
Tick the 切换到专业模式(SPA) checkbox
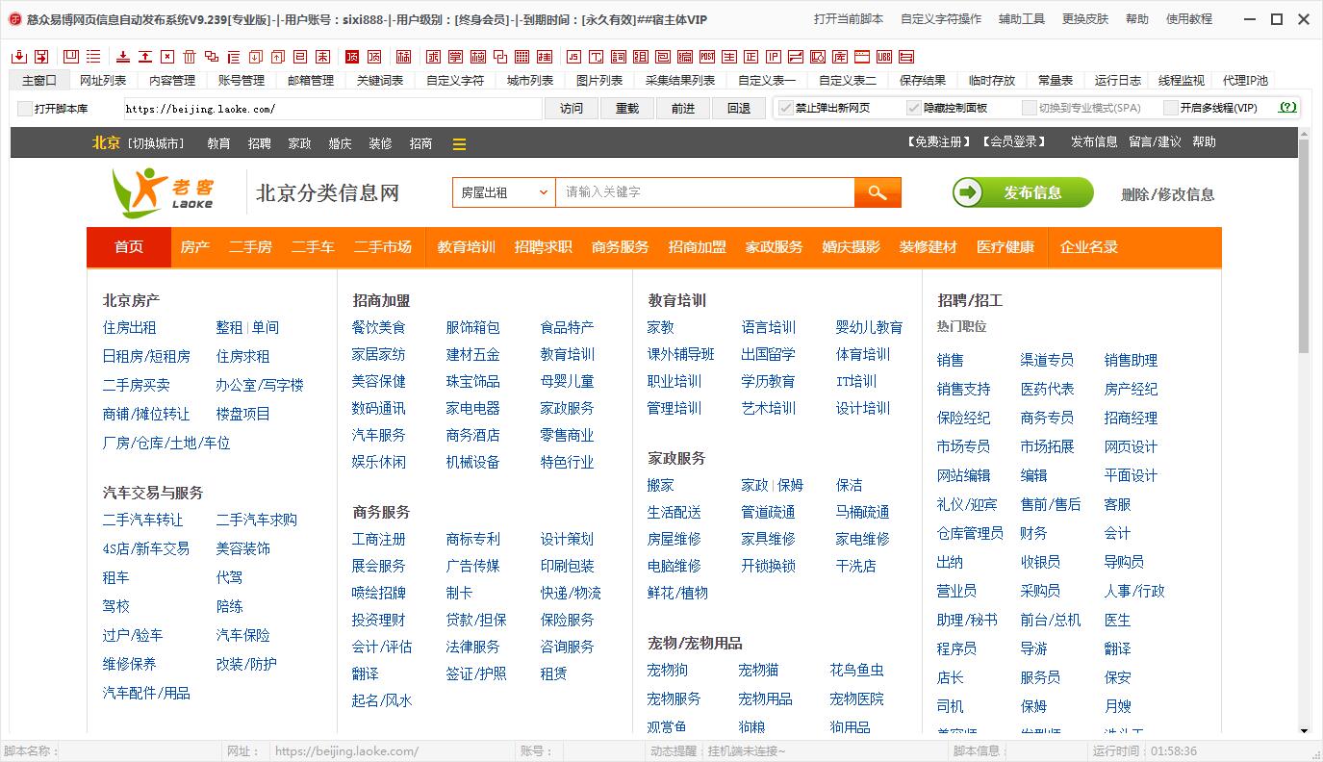(1030, 108)
